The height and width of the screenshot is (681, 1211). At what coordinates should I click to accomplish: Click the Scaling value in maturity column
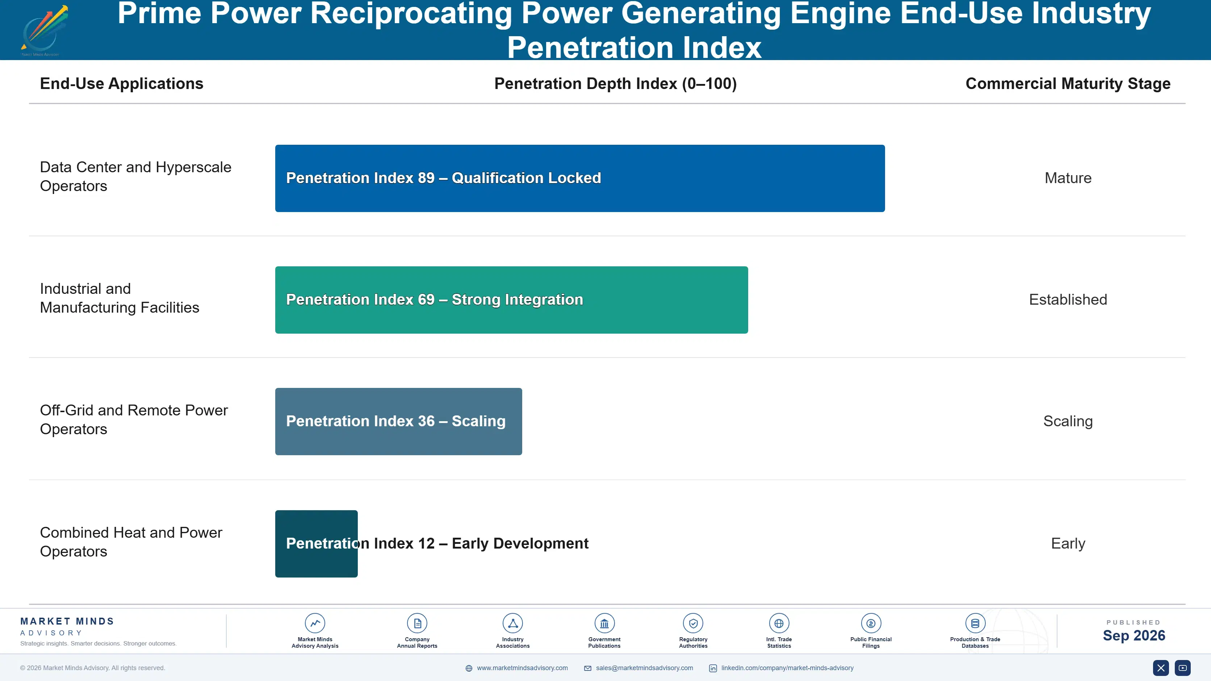(1068, 421)
